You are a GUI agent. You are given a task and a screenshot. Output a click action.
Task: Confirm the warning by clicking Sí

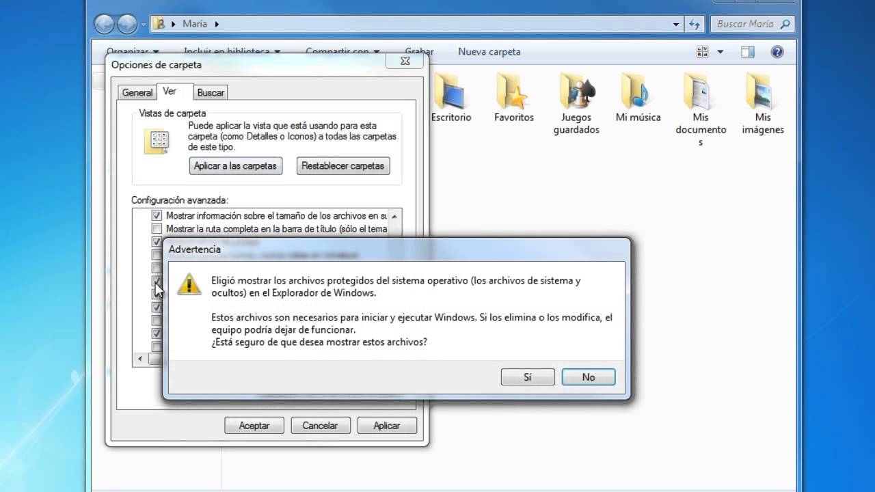click(x=527, y=377)
